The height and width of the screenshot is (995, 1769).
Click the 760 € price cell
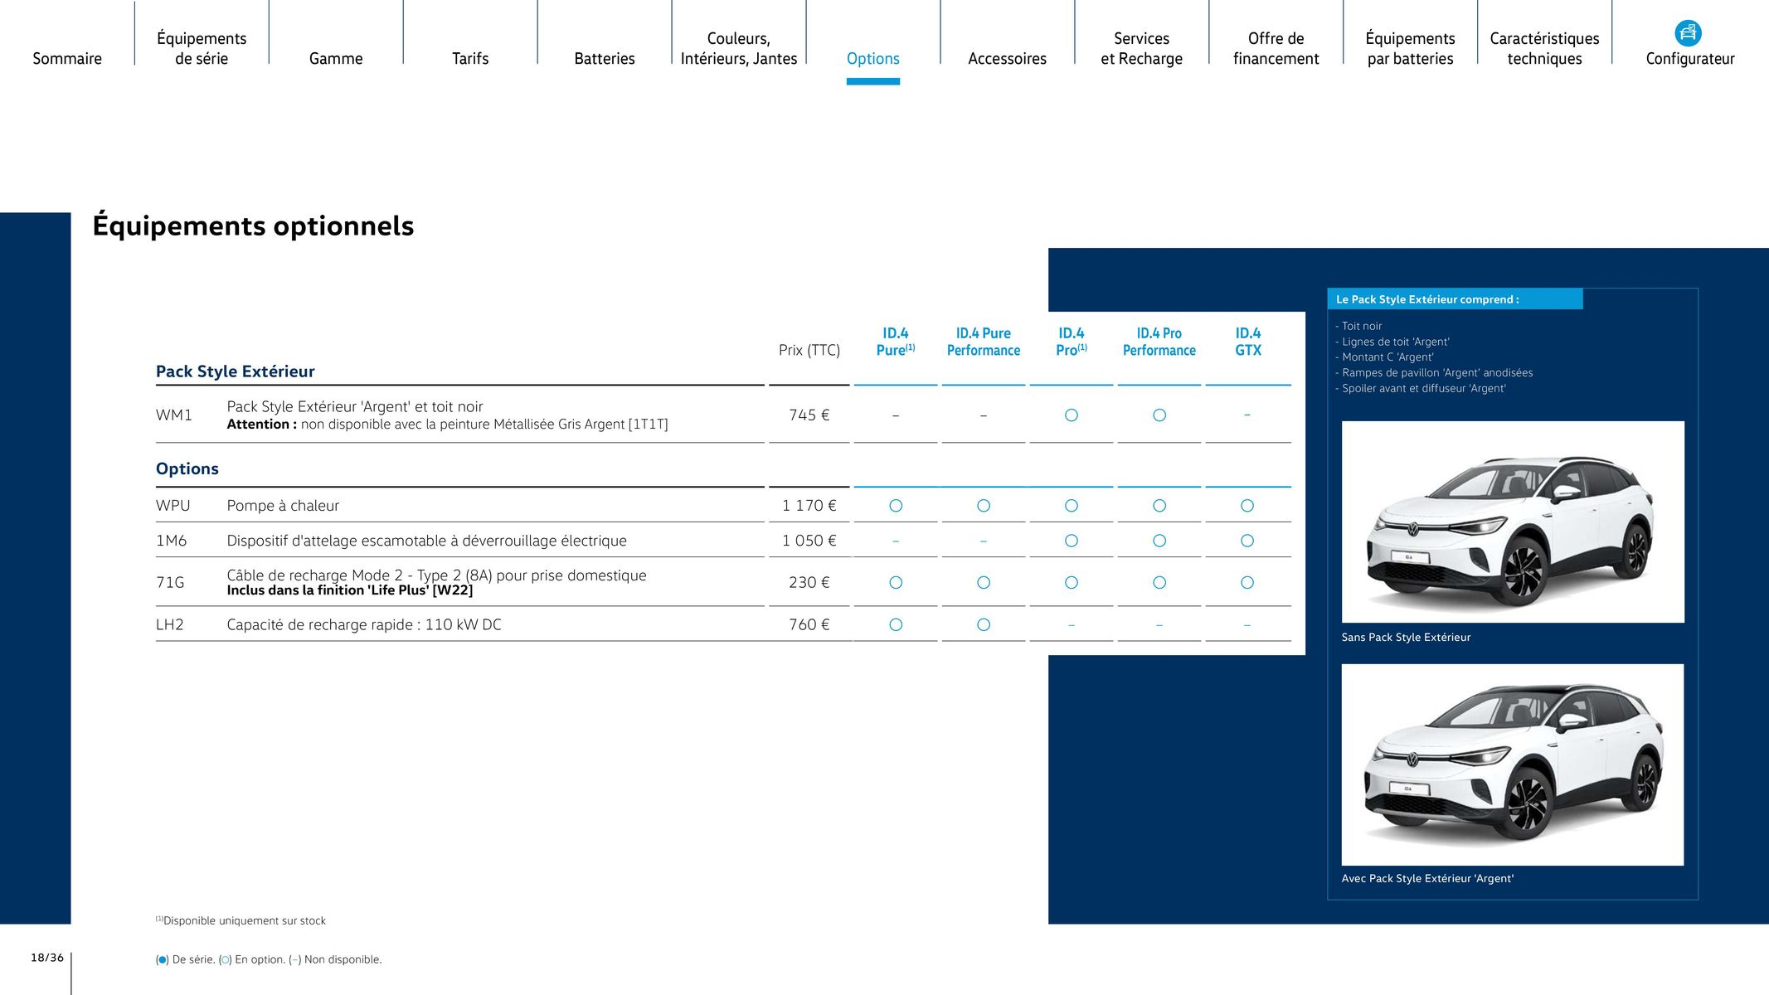pyautogui.click(x=809, y=624)
